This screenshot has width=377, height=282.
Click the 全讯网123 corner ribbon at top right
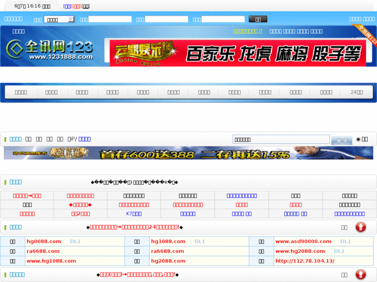pos(366,34)
